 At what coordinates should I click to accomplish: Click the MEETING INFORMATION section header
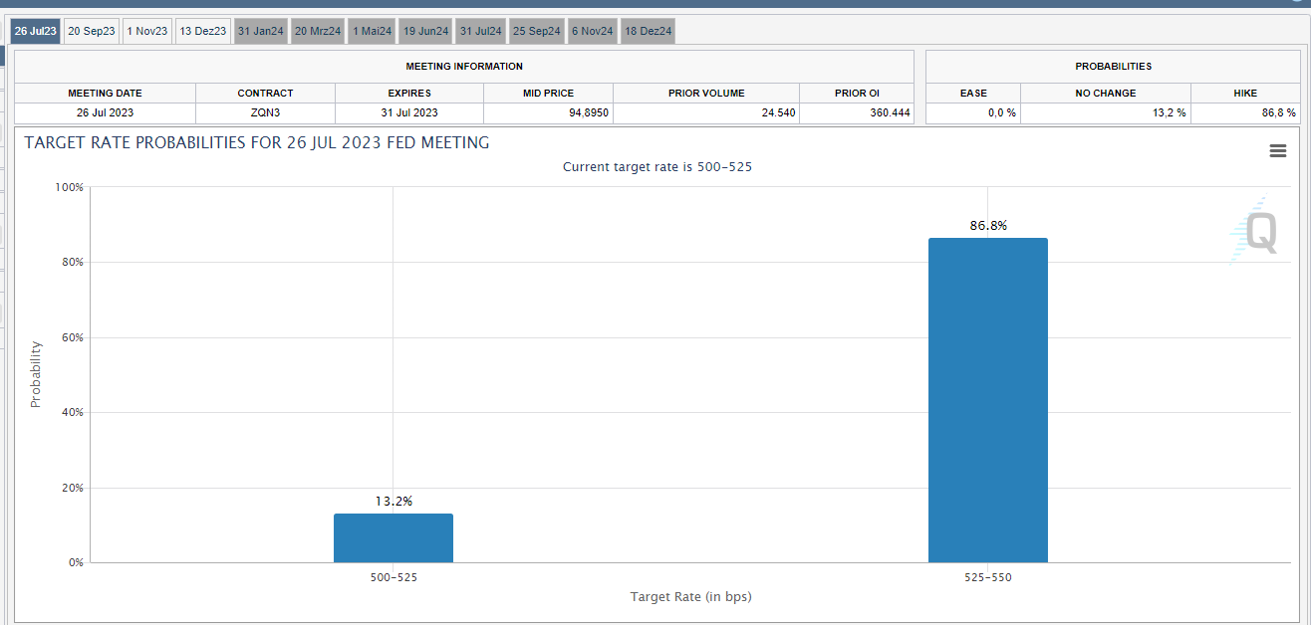464,66
